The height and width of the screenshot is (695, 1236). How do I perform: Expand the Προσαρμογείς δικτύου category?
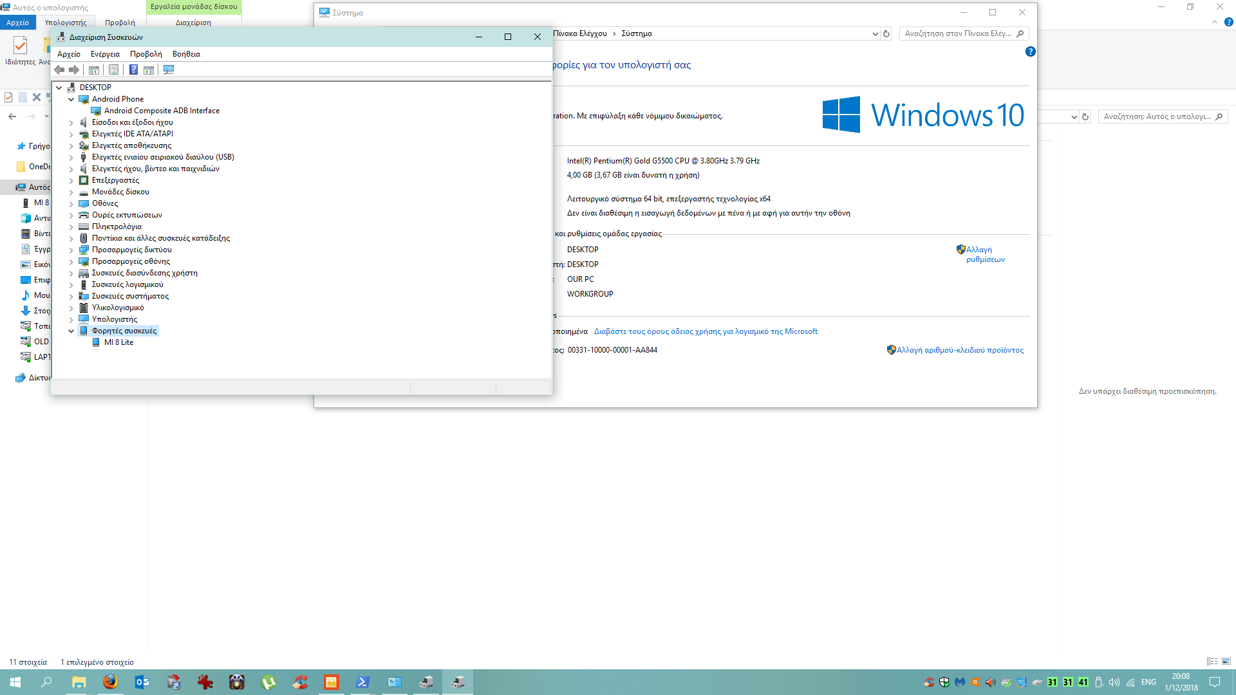(71, 250)
